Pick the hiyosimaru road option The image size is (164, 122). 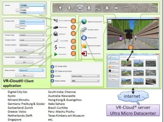click(32, 26)
